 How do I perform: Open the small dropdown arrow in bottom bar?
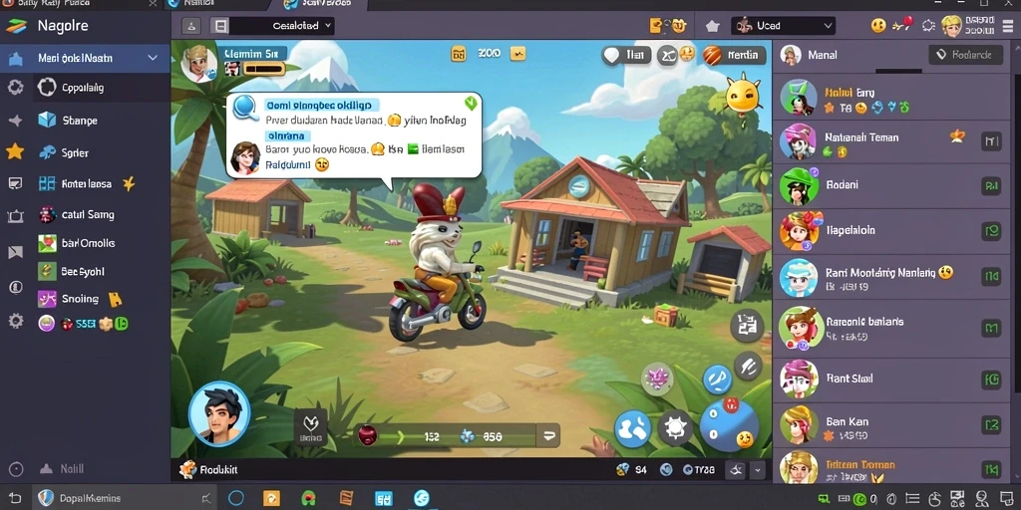(x=758, y=469)
